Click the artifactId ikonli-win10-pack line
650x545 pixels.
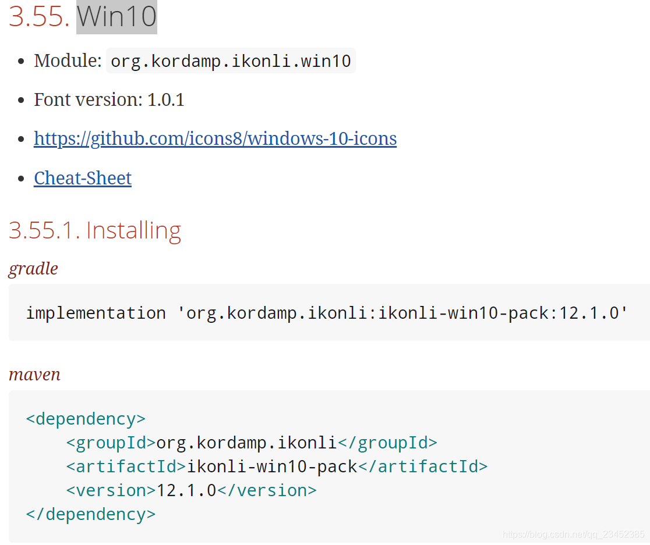pyautogui.click(x=277, y=467)
